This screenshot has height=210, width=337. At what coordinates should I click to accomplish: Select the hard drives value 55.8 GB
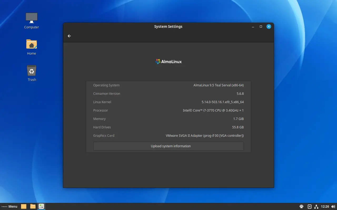click(238, 127)
